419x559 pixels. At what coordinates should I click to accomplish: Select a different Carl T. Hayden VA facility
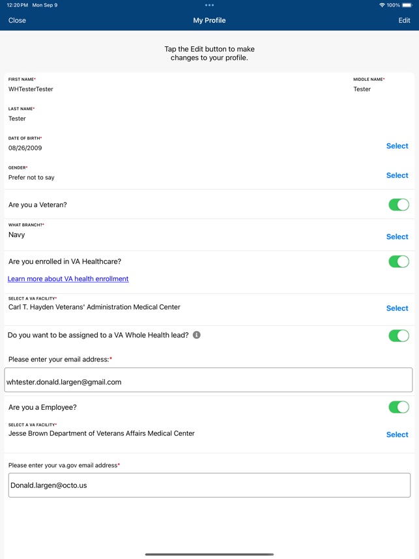click(x=397, y=308)
